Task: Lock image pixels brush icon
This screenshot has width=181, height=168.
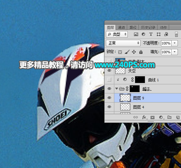Action: [x=127, y=52]
